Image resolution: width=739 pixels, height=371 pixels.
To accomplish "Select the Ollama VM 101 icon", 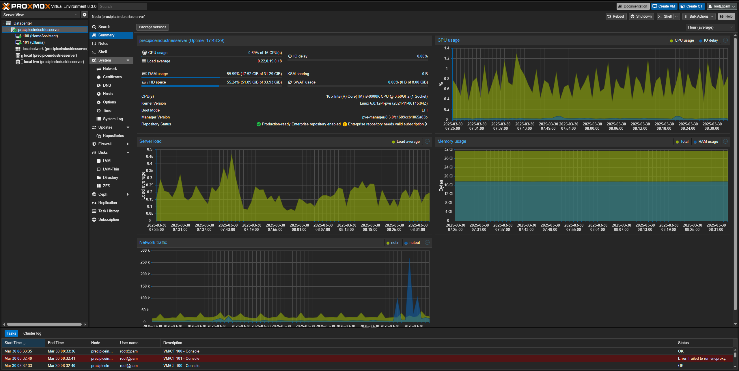I will 18,42.
